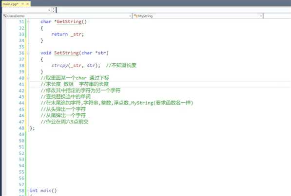Close the main.cpp tab
The width and height of the screenshot is (291, 196).
(28, 4)
